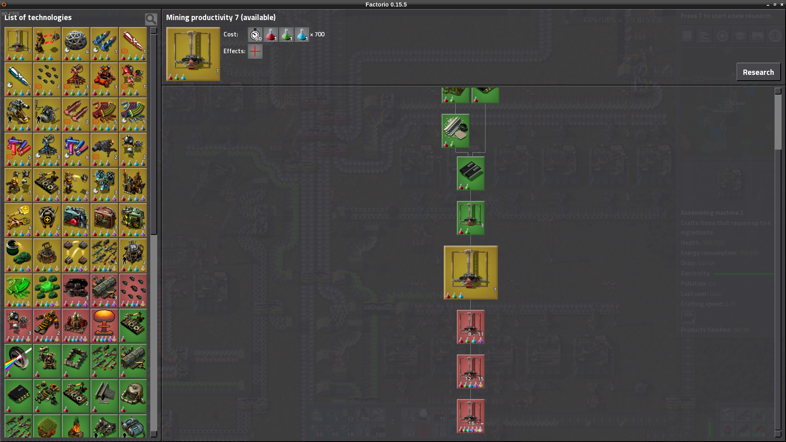Screen dimensions: 786x442
Task: Select Mining productivity 7 in technology list
Action: [x=18, y=44]
